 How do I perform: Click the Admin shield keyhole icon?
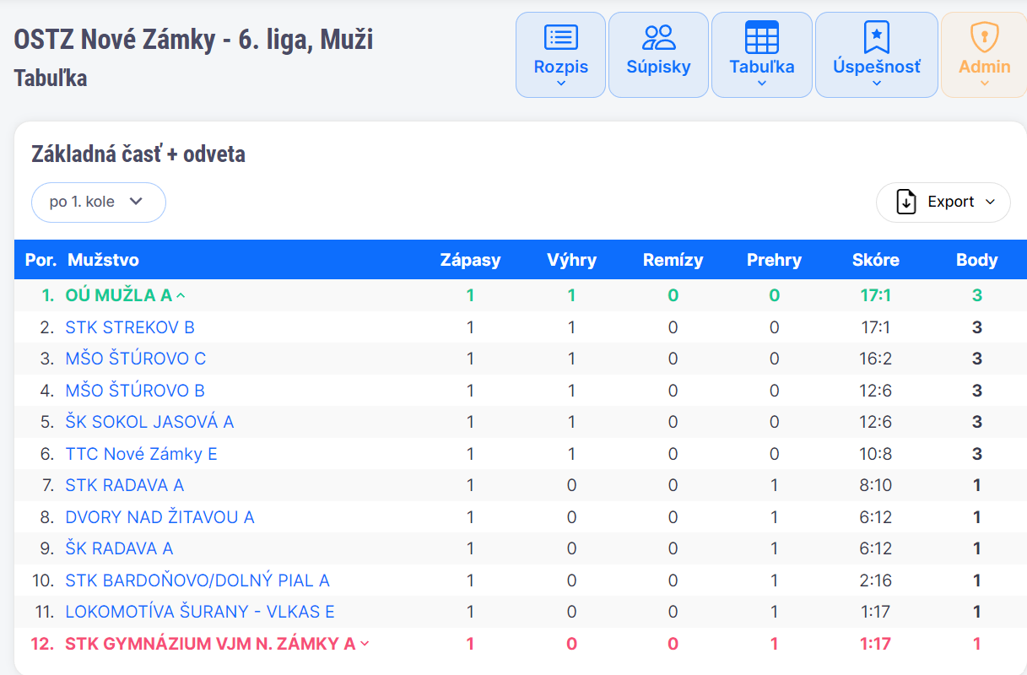tap(985, 37)
